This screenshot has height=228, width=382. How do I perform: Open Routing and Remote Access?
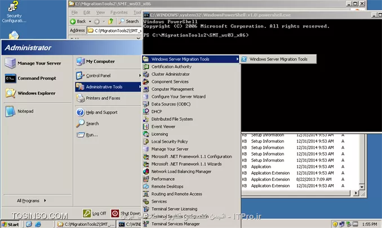coord(176,194)
